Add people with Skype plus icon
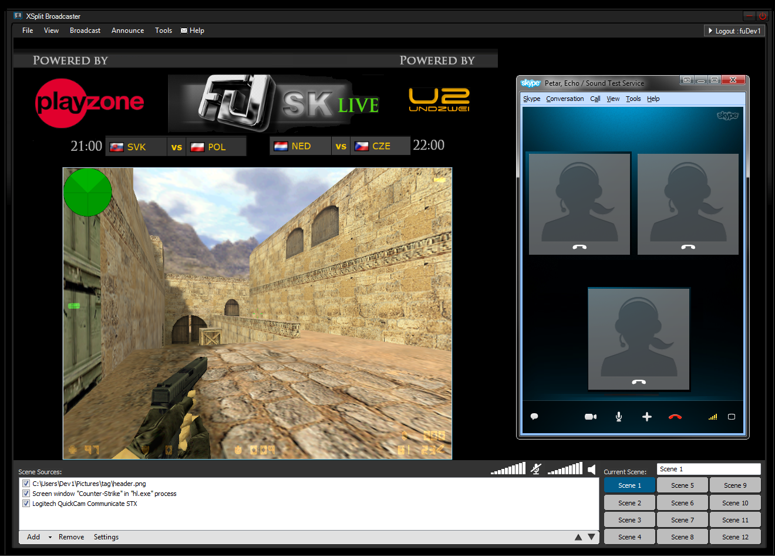Screen dimensions: 775x557 647,417
